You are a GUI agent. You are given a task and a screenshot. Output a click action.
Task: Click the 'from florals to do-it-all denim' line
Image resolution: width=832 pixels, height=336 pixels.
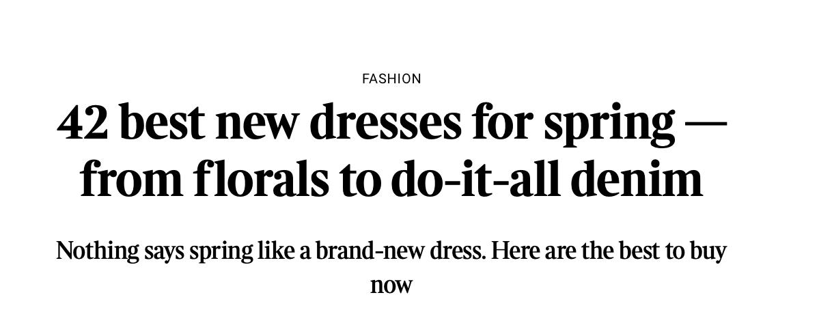coord(391,179)
